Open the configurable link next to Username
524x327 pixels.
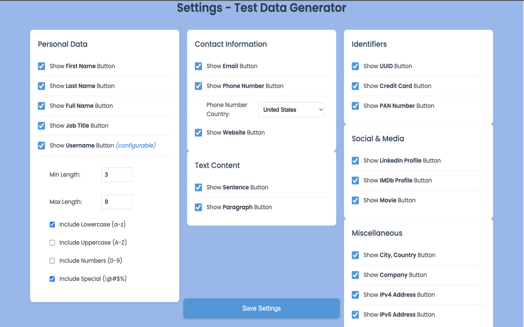136,145
